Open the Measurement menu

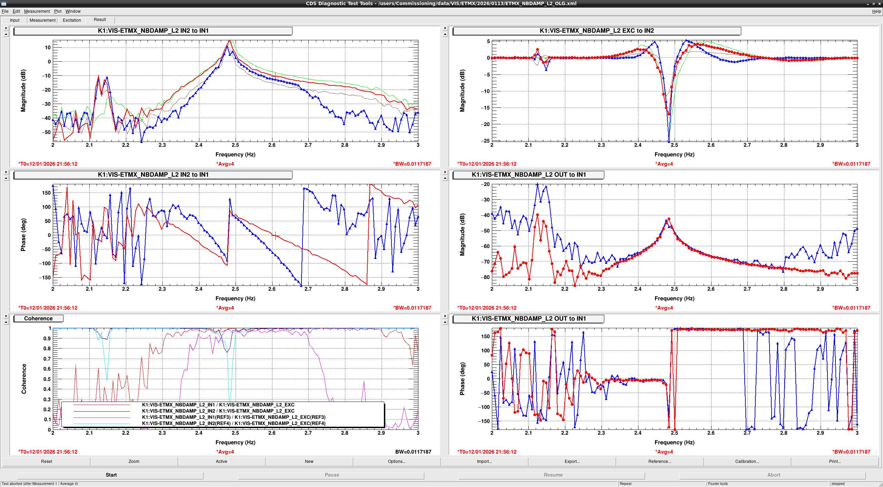coord(37,11)
